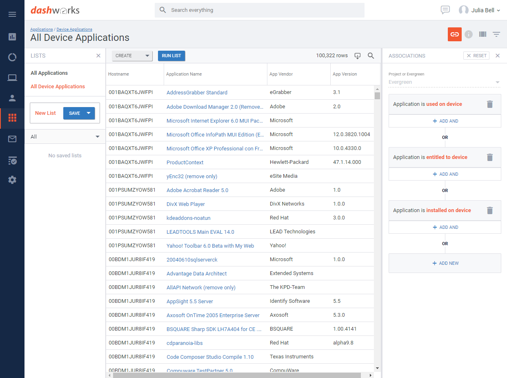Open Advantage Data Architect link
The height and width of the screenshot is (378, 507).
[x=197, y=274]
